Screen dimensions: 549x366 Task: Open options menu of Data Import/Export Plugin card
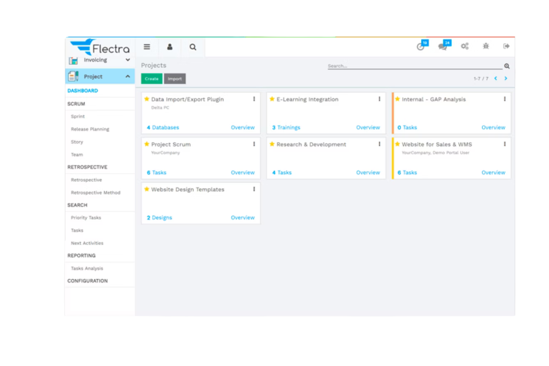tap(254, 99)
